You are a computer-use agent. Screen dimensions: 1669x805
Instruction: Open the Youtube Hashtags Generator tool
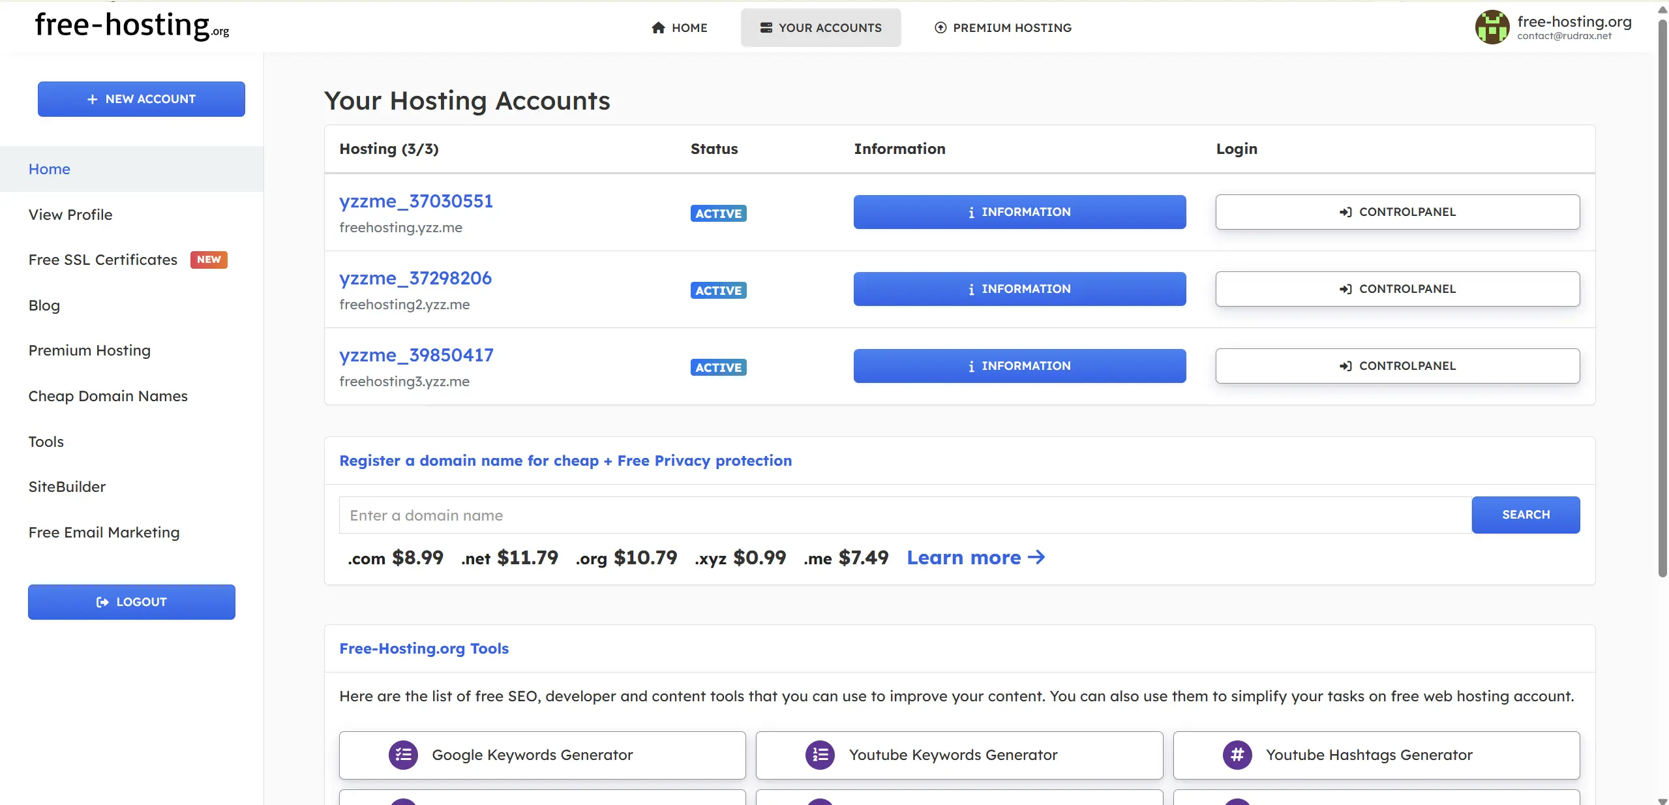1376,755
